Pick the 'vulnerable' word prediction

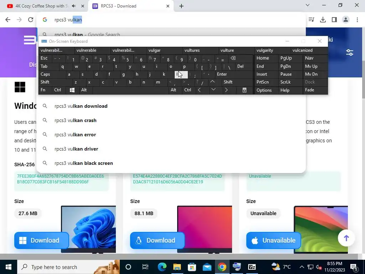tap(93, 50)
